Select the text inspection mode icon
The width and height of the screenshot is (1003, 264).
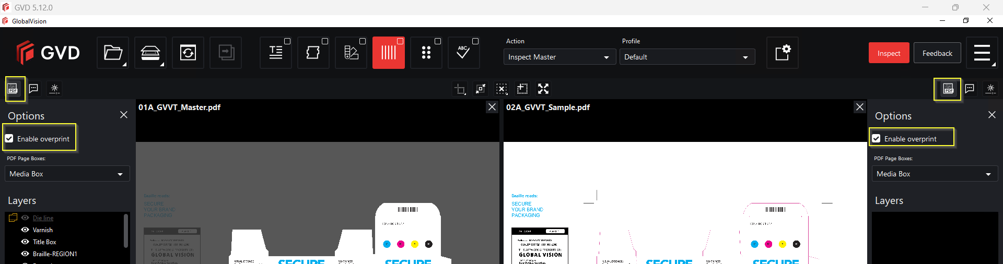tap(275, 53)
